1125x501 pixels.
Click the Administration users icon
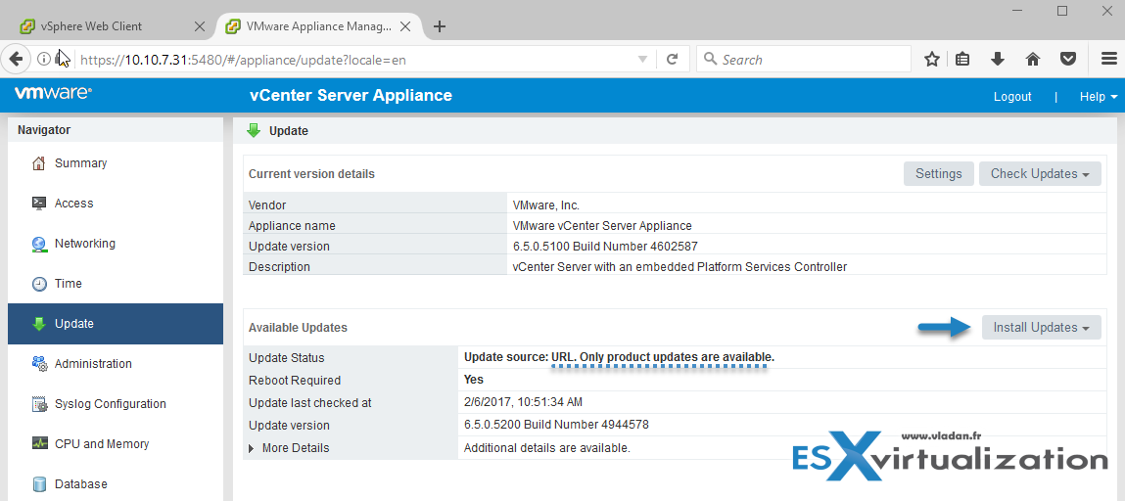pyautogui.click(x=39, y=364)
